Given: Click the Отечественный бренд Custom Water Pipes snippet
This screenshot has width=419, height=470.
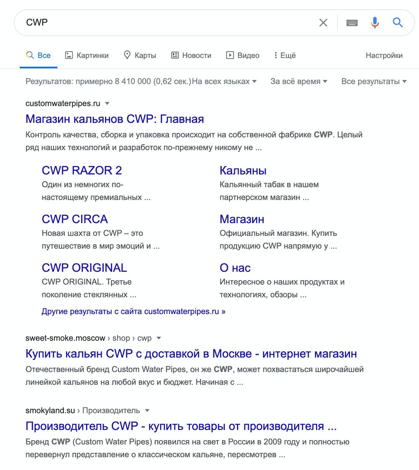Looking at the screenshot, I should coord(195,376).
